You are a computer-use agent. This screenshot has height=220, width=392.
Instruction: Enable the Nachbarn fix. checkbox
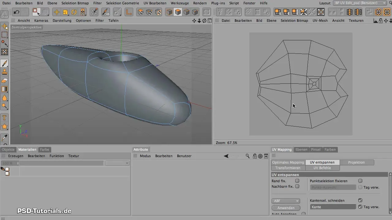[x=297, y=186]
